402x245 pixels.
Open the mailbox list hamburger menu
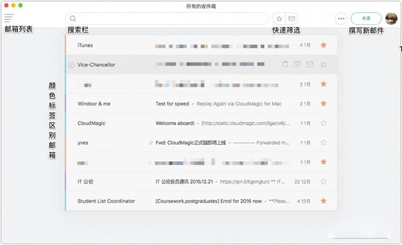click(x=9, y=18)
